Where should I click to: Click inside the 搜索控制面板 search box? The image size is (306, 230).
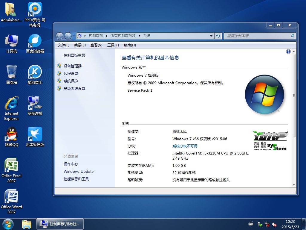pos(257,36)
